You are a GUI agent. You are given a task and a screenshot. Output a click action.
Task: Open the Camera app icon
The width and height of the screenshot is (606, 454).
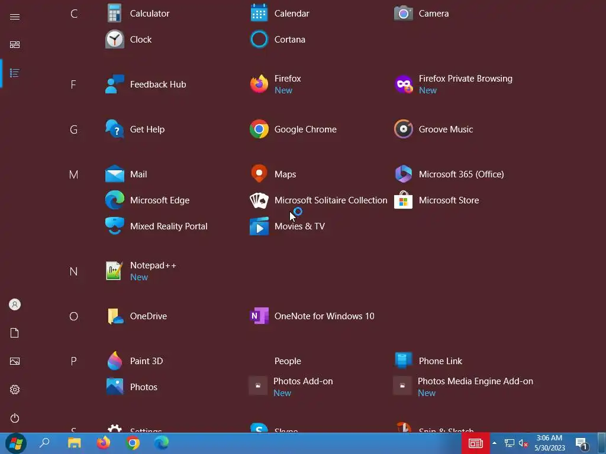pos(404,13)
